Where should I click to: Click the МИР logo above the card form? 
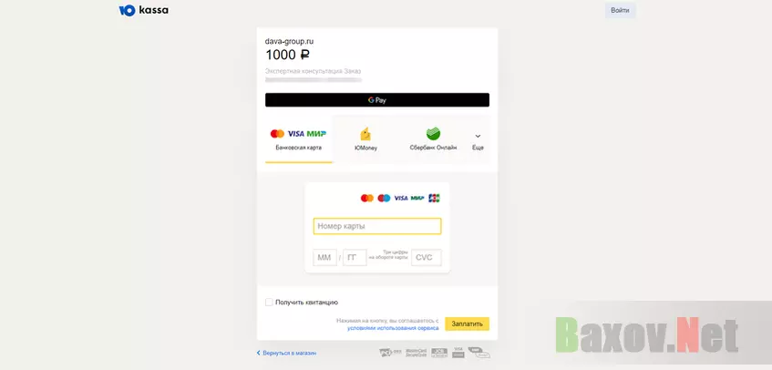[417, 198]
